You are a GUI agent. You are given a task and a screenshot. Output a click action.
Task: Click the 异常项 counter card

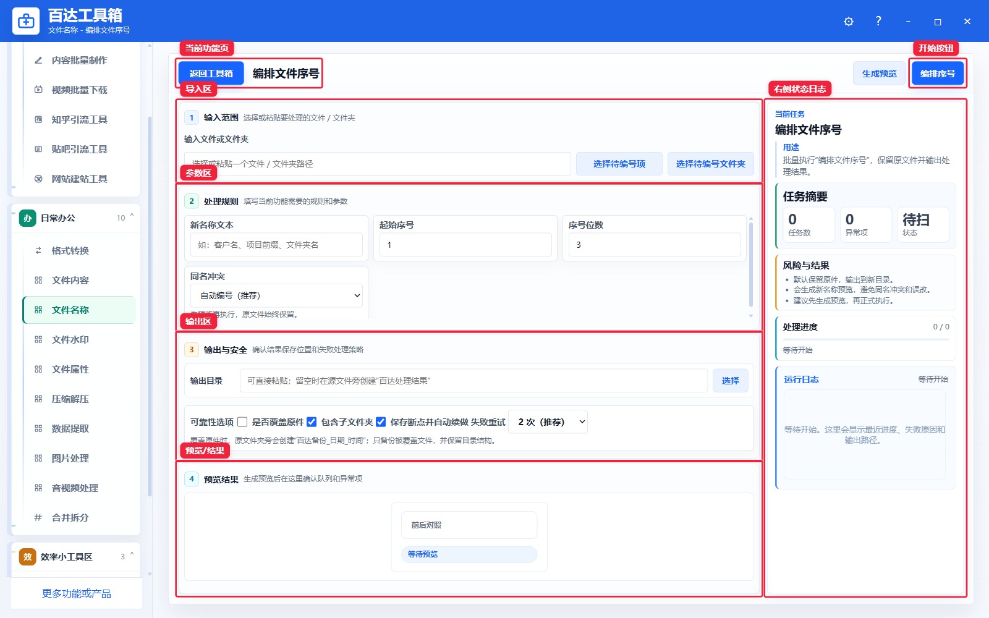[866, 224]
